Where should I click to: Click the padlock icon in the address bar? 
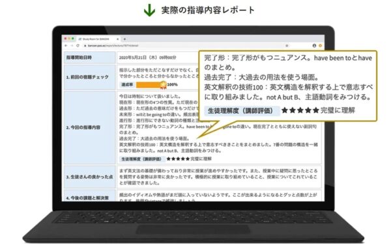[85, 45]
